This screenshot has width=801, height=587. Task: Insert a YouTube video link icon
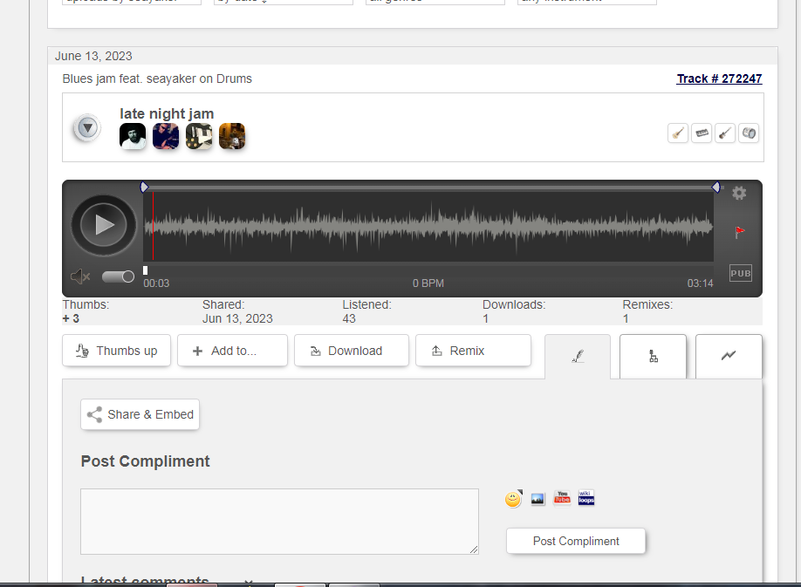(x=562, y=498)
